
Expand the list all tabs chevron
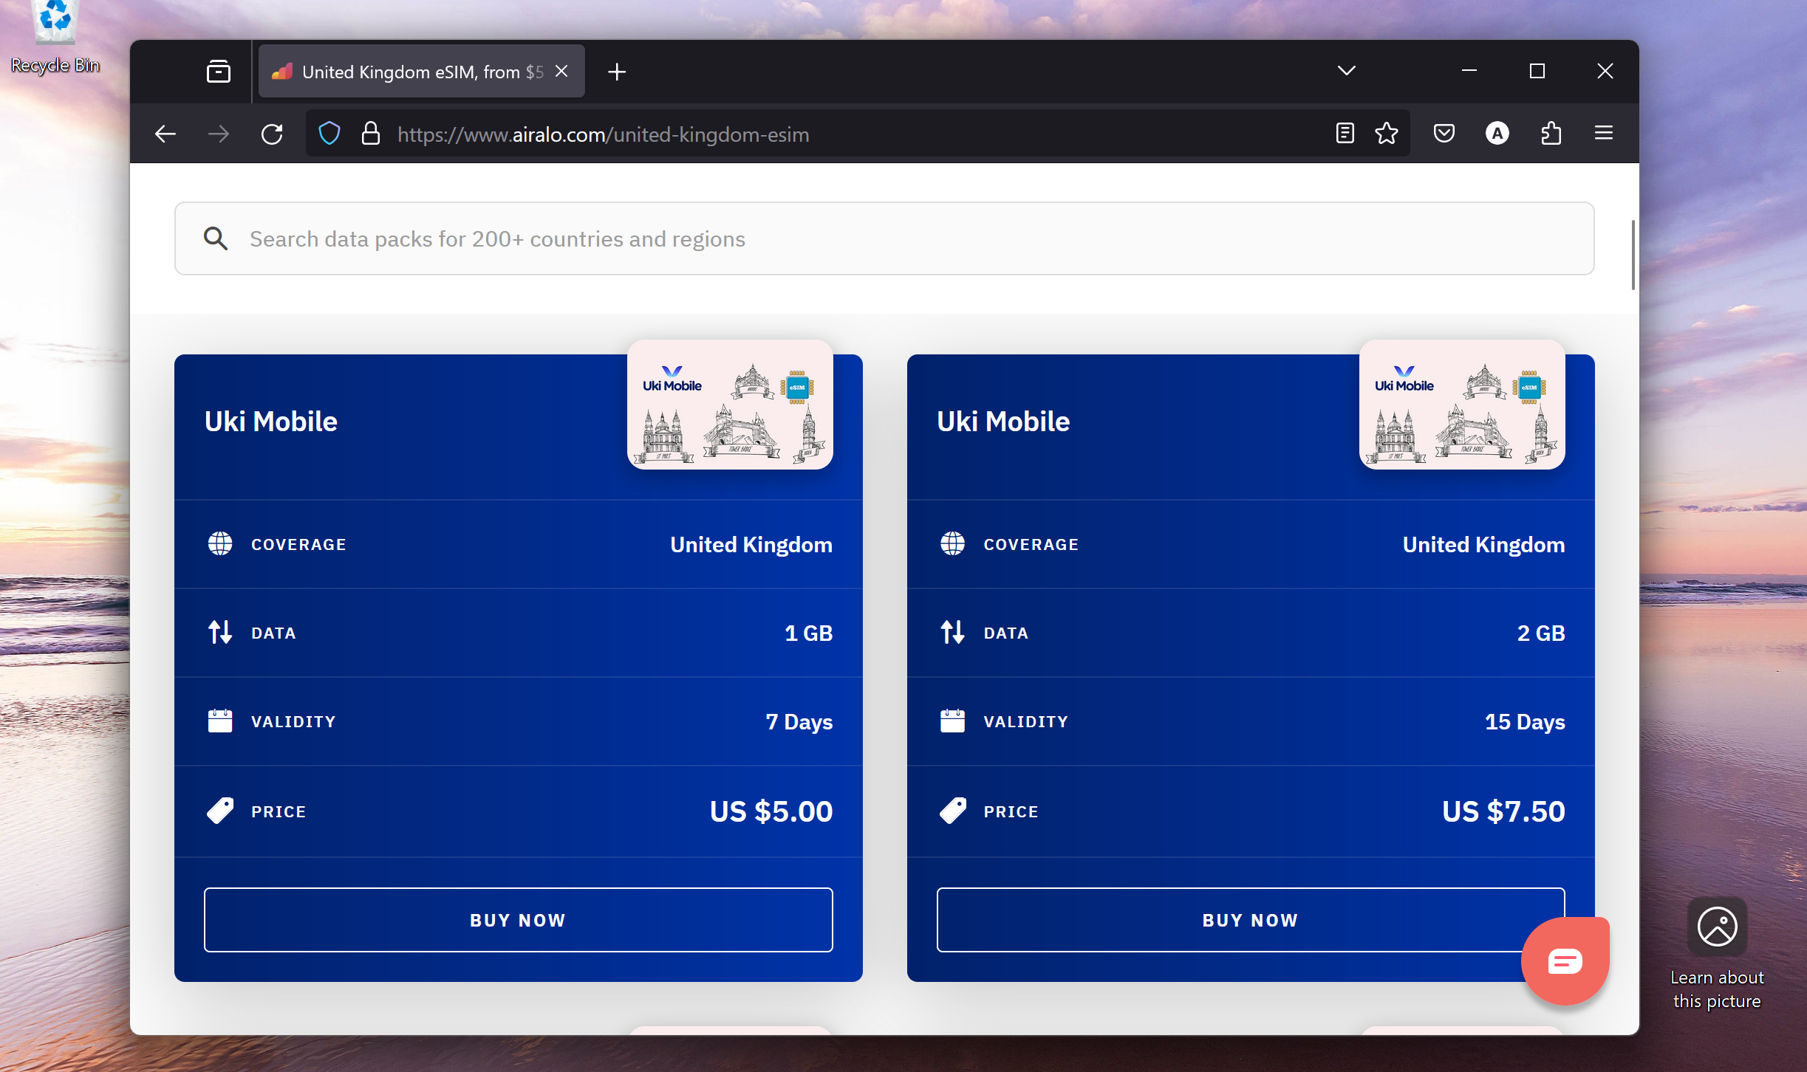point(1347,71)
